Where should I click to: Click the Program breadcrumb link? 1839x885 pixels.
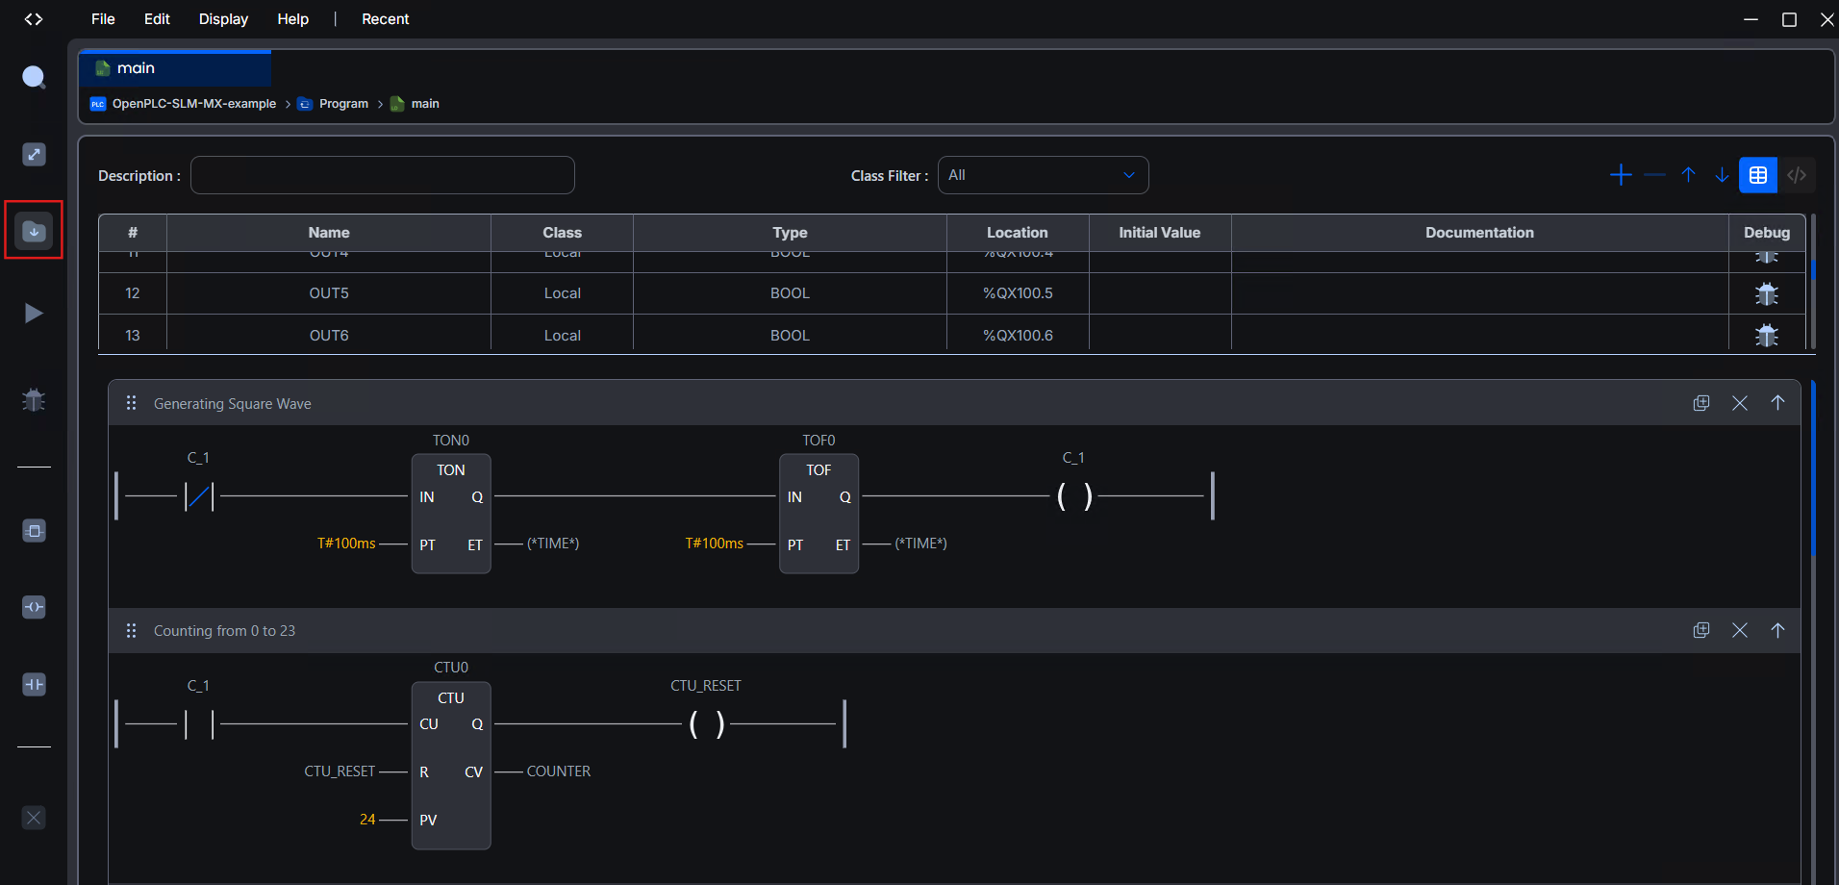point(343,104)
